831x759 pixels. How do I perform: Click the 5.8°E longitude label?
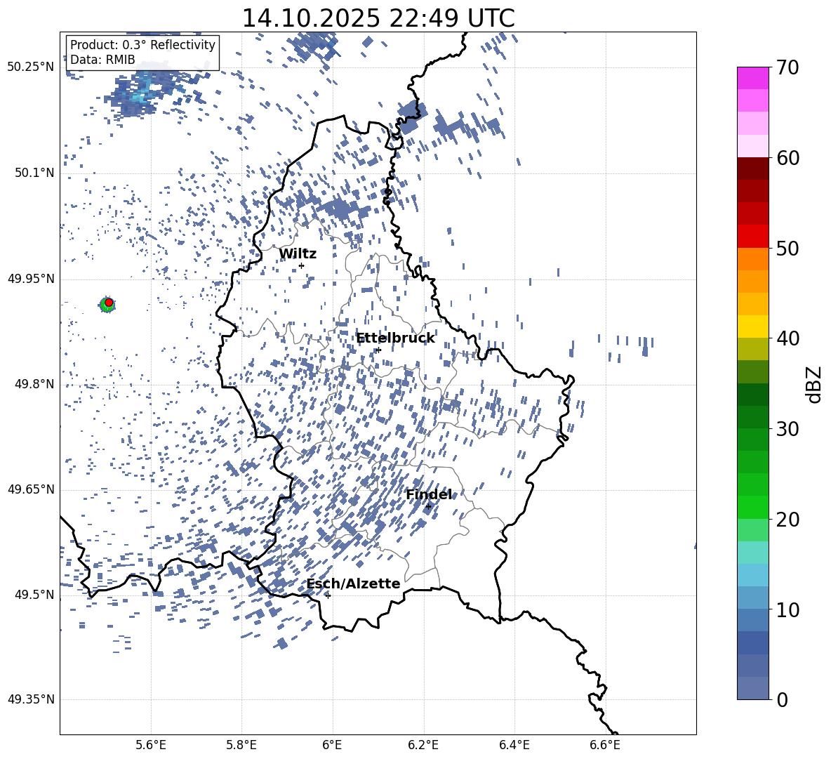point(241,745)
